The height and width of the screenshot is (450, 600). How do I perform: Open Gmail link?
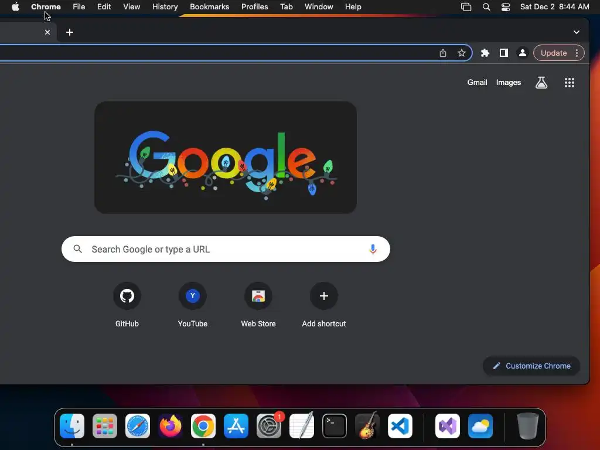[x=477, y=82]
